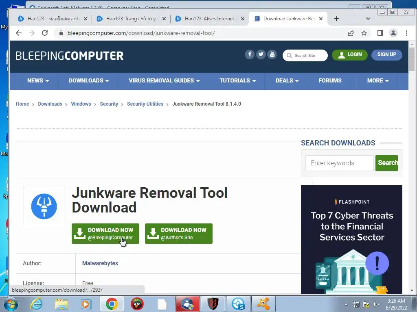Launch Internet Explorer from taskbar
Screen dimensions: 417x312
36,304
